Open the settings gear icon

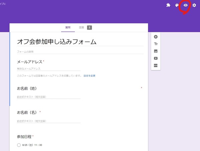click(194, 5)
